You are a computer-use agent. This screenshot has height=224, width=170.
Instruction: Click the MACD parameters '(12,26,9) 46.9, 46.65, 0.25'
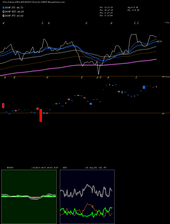[x=45, y=168]
